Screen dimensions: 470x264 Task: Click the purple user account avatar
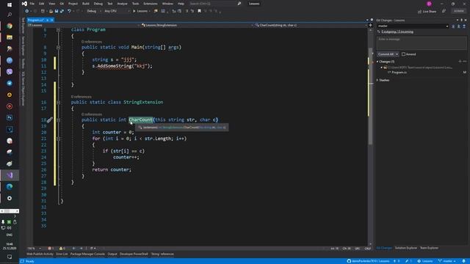[x=429, y=4]
